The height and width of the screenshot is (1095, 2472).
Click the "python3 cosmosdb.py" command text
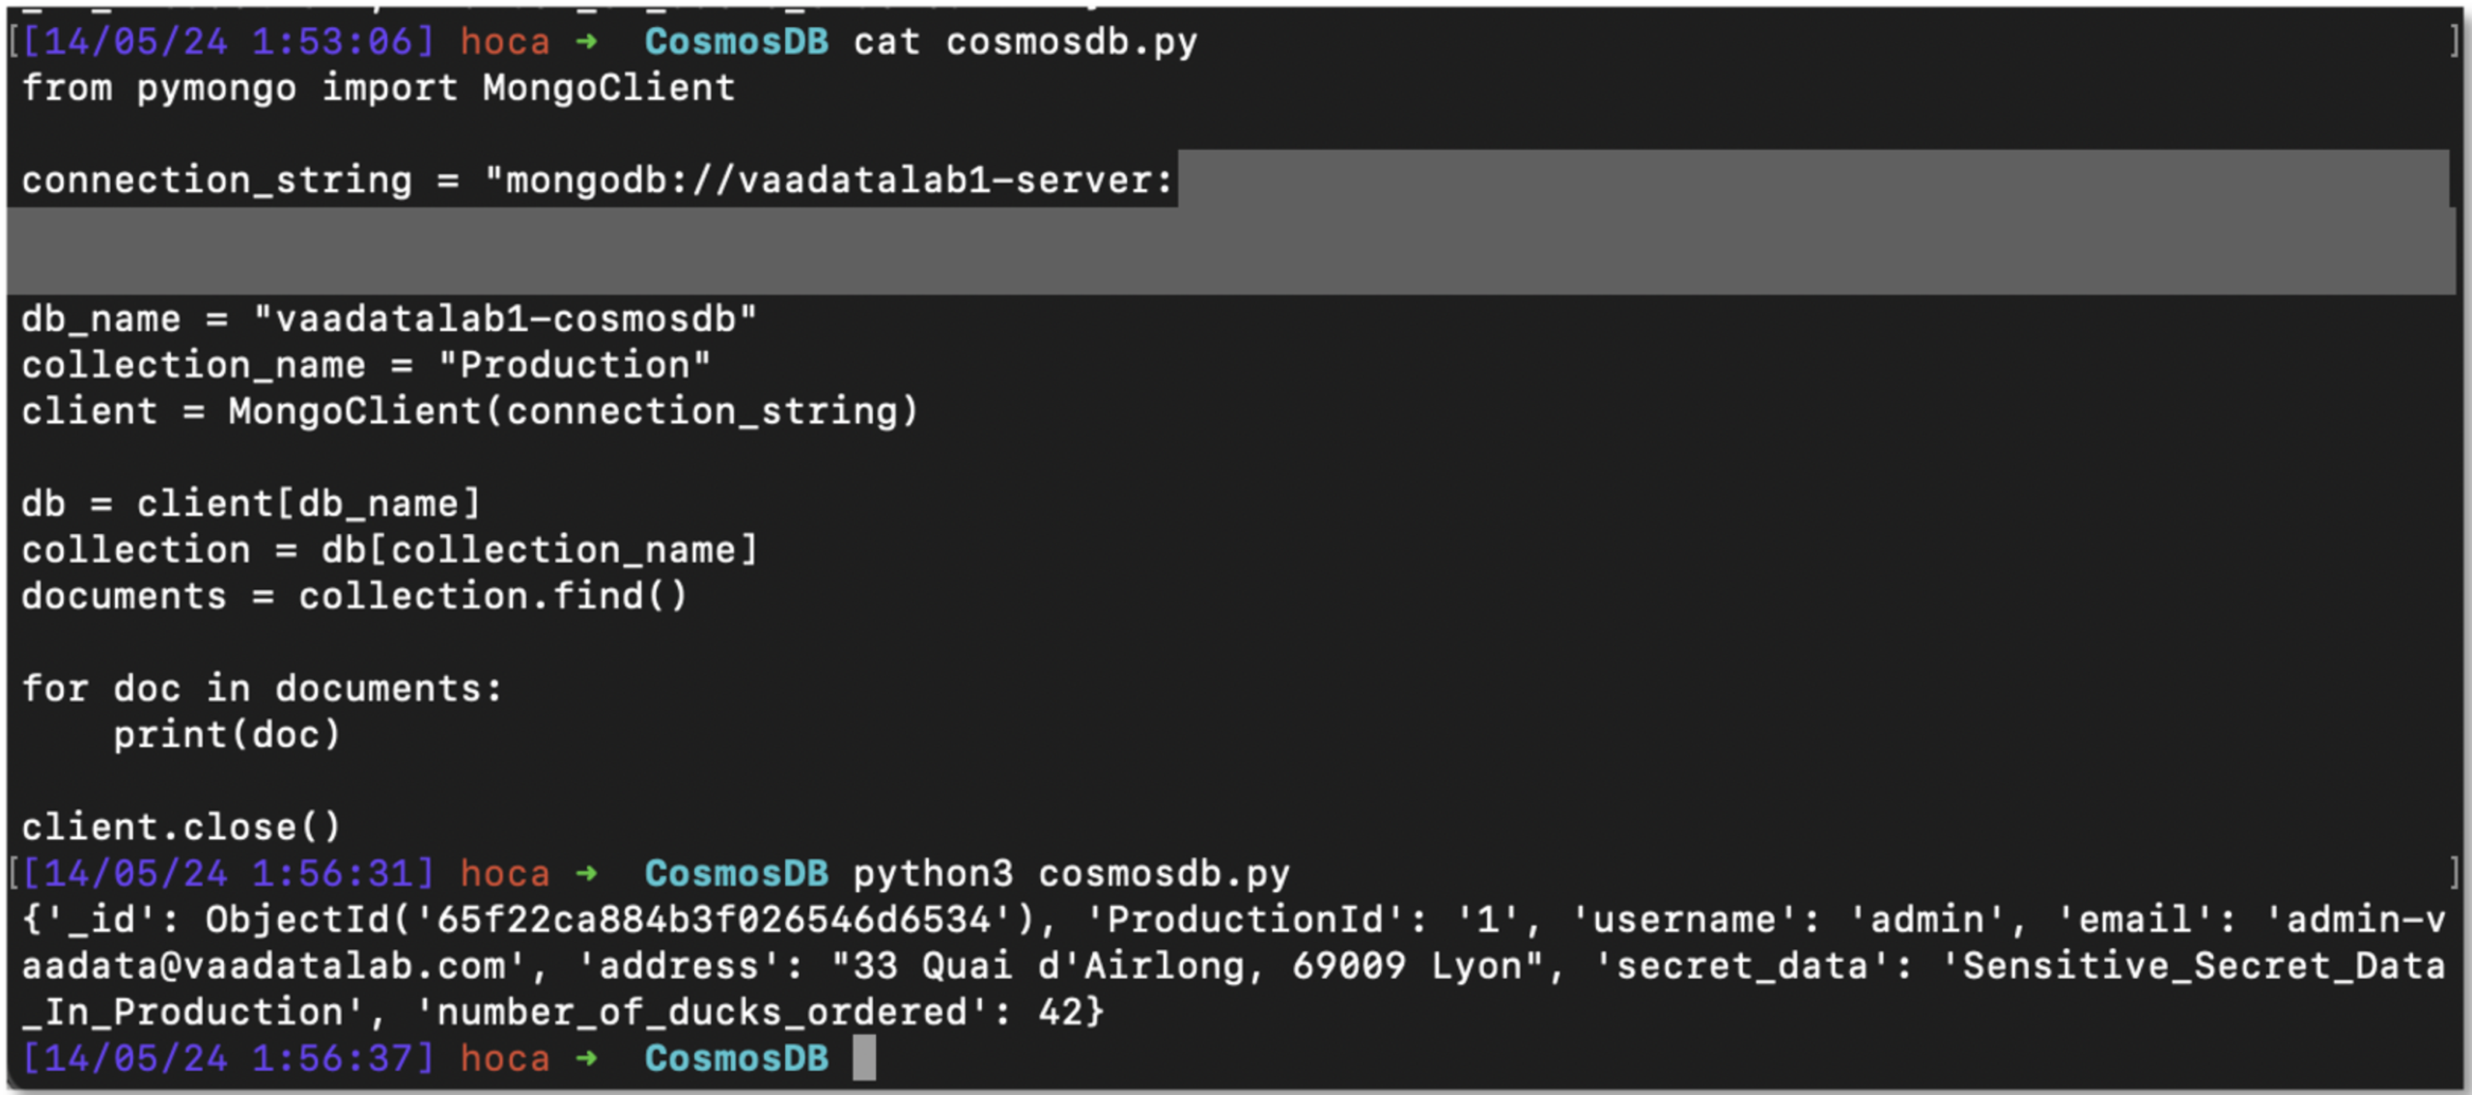point(1071,874)
